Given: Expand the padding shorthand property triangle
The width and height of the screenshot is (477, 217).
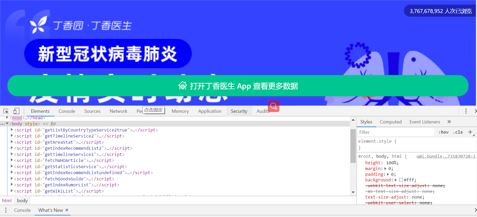Looking at the screenshot, I should pyautogui.click(x=388, y=174).
